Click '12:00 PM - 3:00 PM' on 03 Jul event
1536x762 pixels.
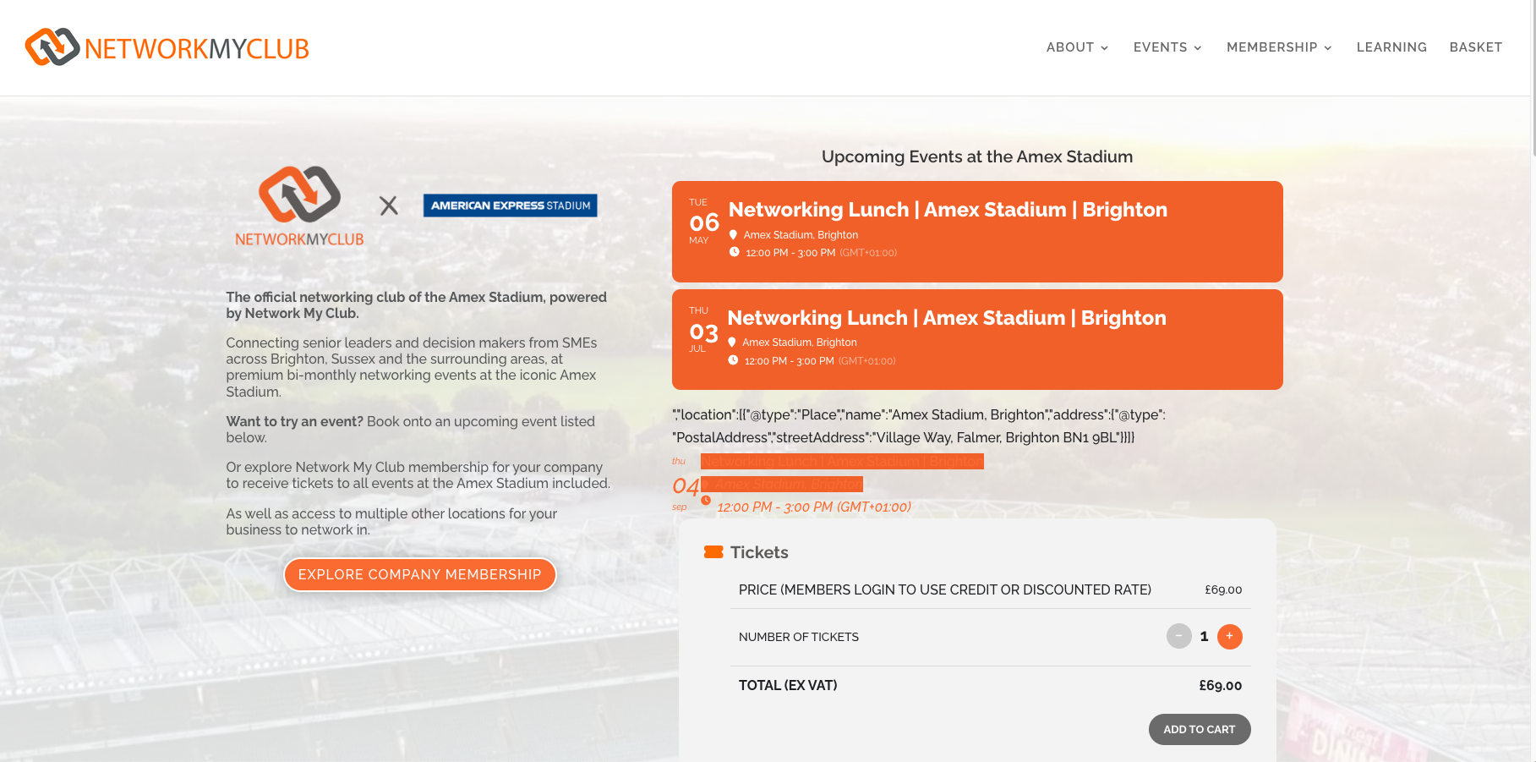pos(790,361)
